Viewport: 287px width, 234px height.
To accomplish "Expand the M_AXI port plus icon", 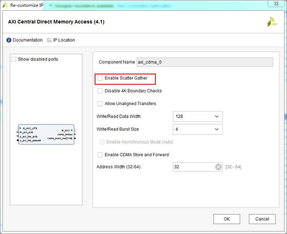I will point(71,130).
